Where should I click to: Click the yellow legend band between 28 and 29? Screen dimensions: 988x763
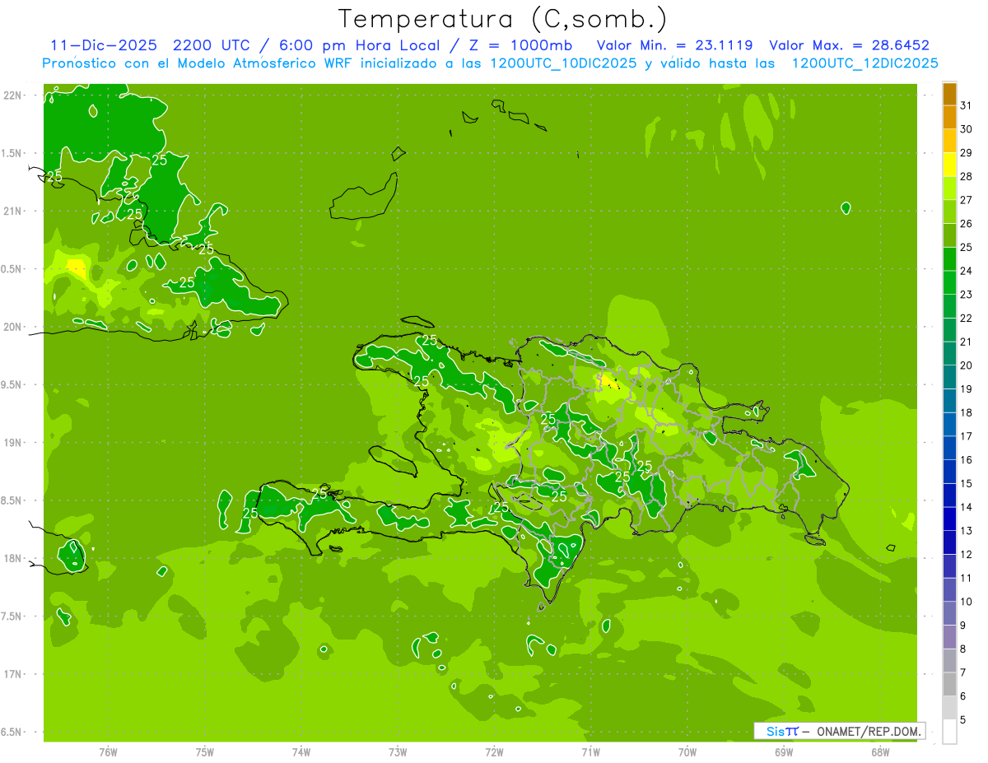(x=949, y=165)
